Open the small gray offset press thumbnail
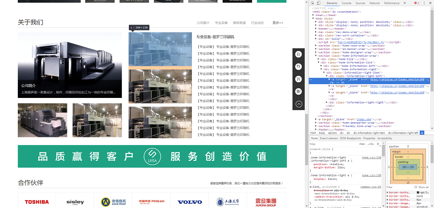 coord(43,120)
